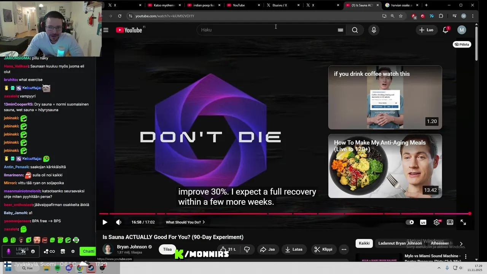Seek on the video progress bar
This screenshot has width=487, height=274.
pos(285,214)
